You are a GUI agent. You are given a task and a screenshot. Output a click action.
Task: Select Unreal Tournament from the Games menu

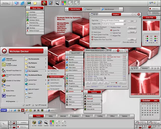[x=94, y=104]
